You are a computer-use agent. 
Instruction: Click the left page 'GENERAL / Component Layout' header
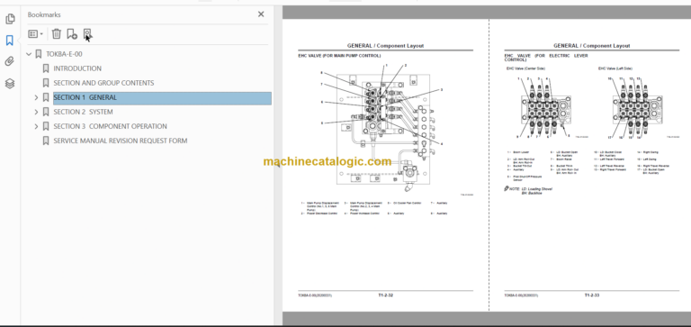click(x=385, y=46)
